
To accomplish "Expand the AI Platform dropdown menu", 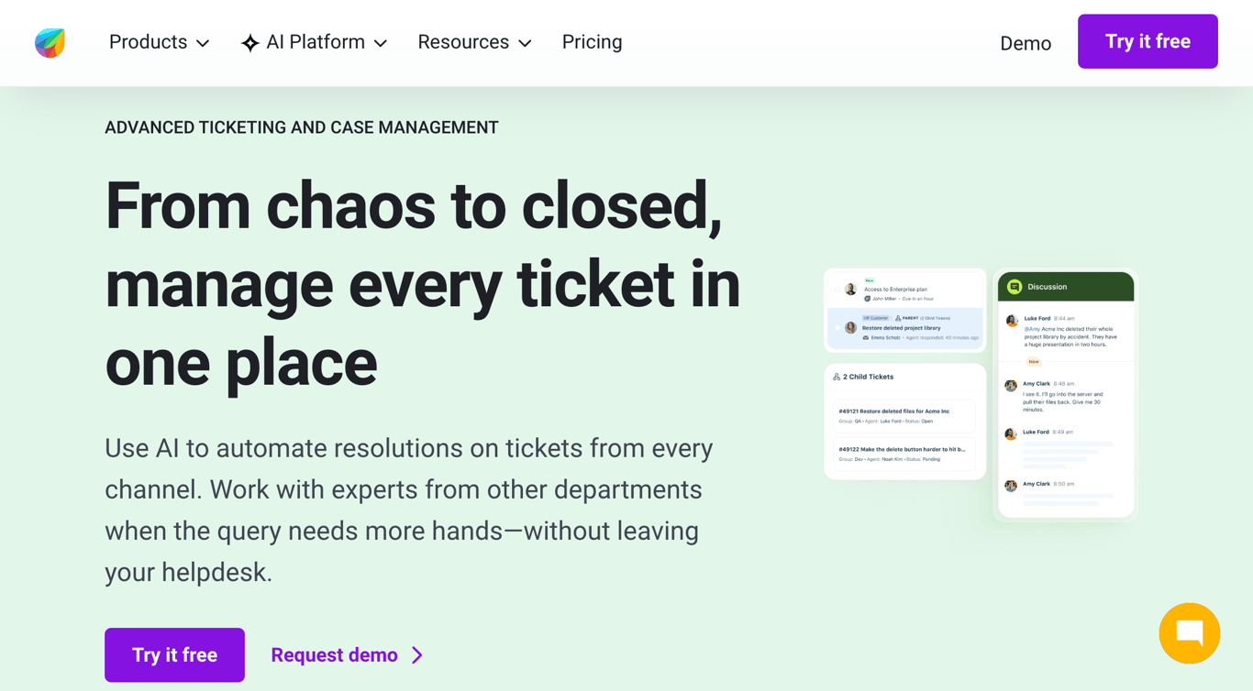I will tap(314, 42).
